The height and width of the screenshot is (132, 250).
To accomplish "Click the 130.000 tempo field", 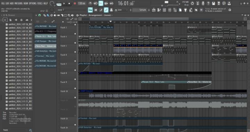I will pyautogui.click(x=82, y=3).
